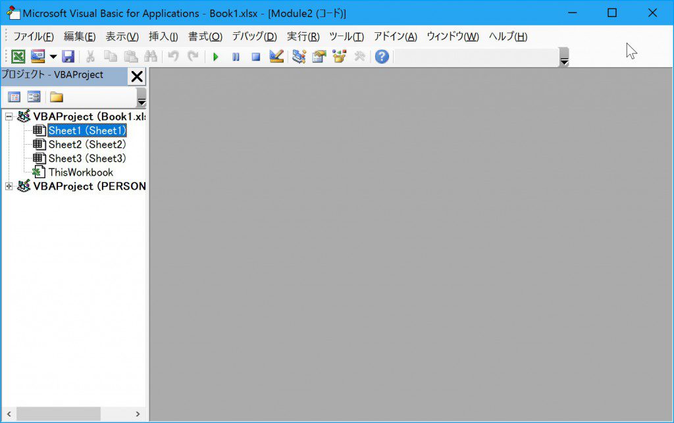
Task: Select ThisWorkbook in project tree
Action: pos(81,172)
